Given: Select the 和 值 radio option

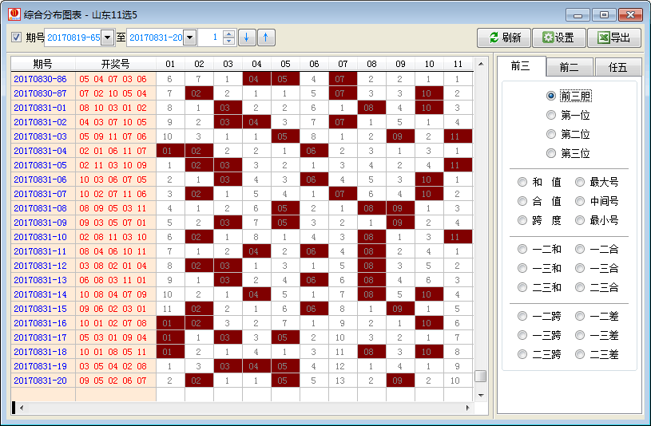Looking at the screenshot, I should (x=522, y=182).
